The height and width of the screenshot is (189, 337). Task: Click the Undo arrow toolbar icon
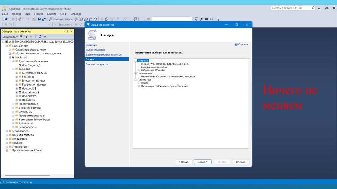click(x=118, y=19)
